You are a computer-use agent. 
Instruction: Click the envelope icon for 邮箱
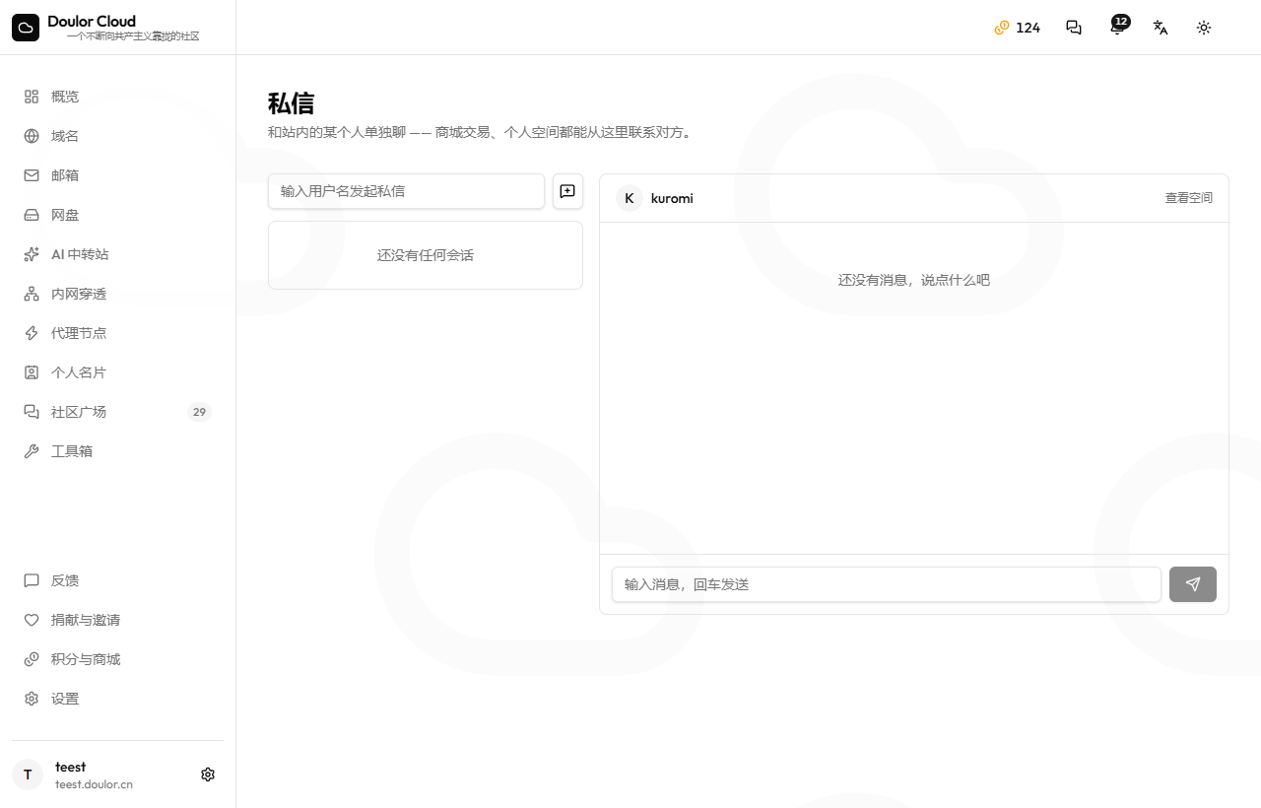point(32,175)
